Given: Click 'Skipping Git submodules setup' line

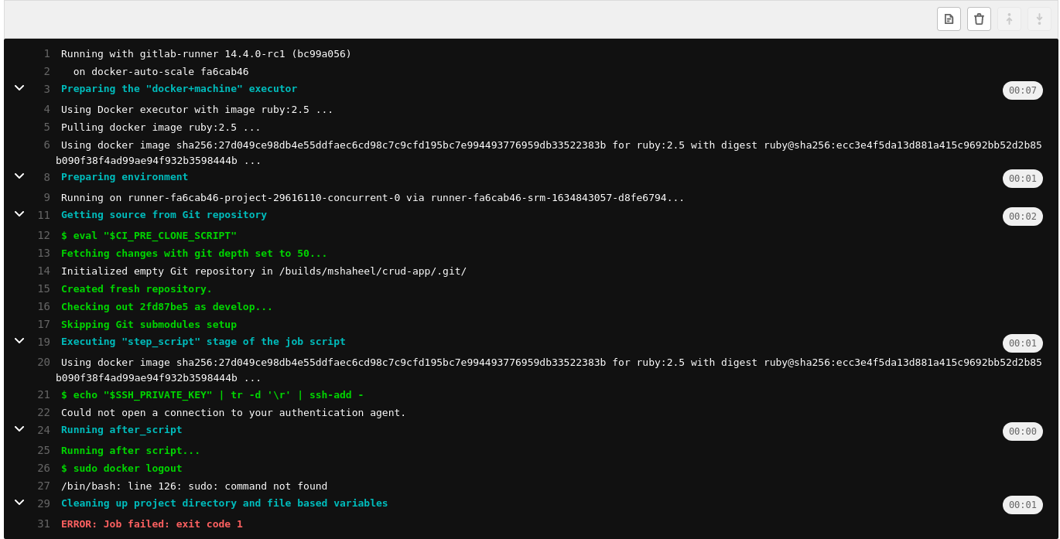Looking at the screenshot, I should 149,324.
